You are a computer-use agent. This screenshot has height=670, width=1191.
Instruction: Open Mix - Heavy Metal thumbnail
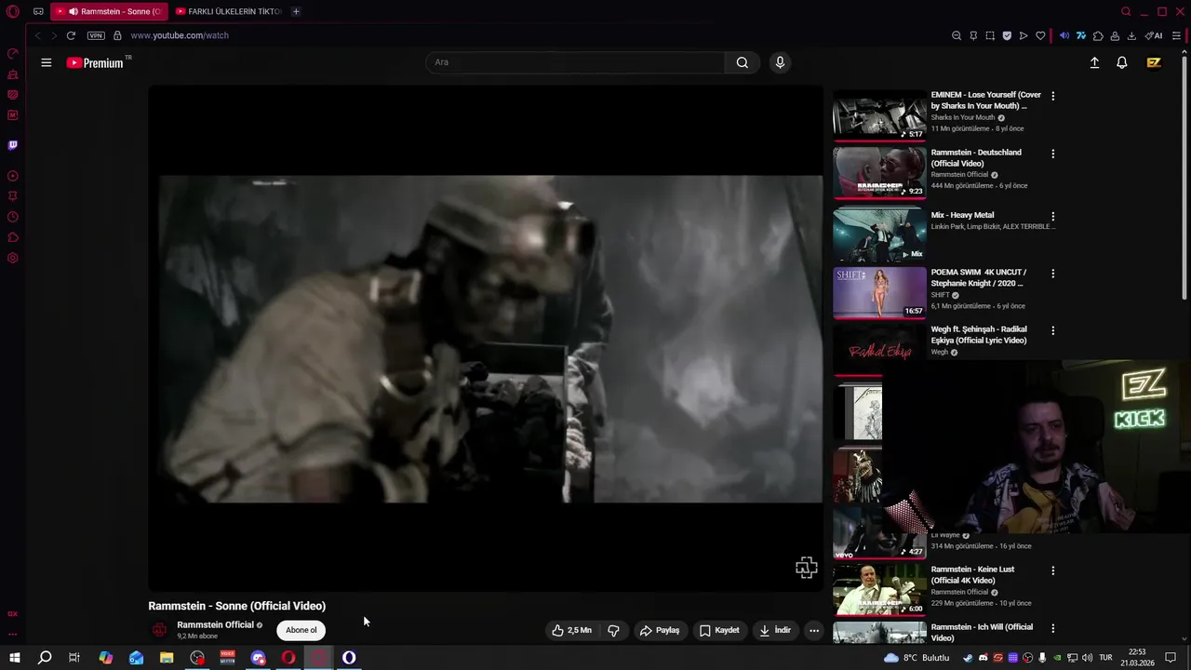tap(879, 235)
